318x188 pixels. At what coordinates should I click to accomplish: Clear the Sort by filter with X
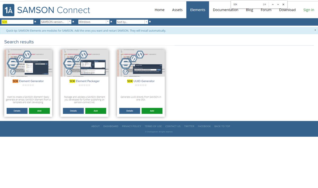tap(150, 22)
